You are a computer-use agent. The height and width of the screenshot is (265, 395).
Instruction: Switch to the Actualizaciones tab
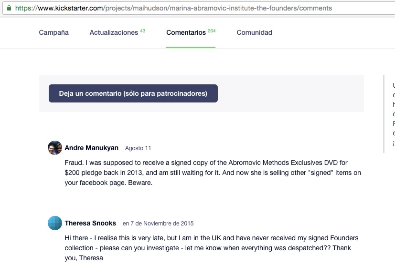click(x=114, y=33)
